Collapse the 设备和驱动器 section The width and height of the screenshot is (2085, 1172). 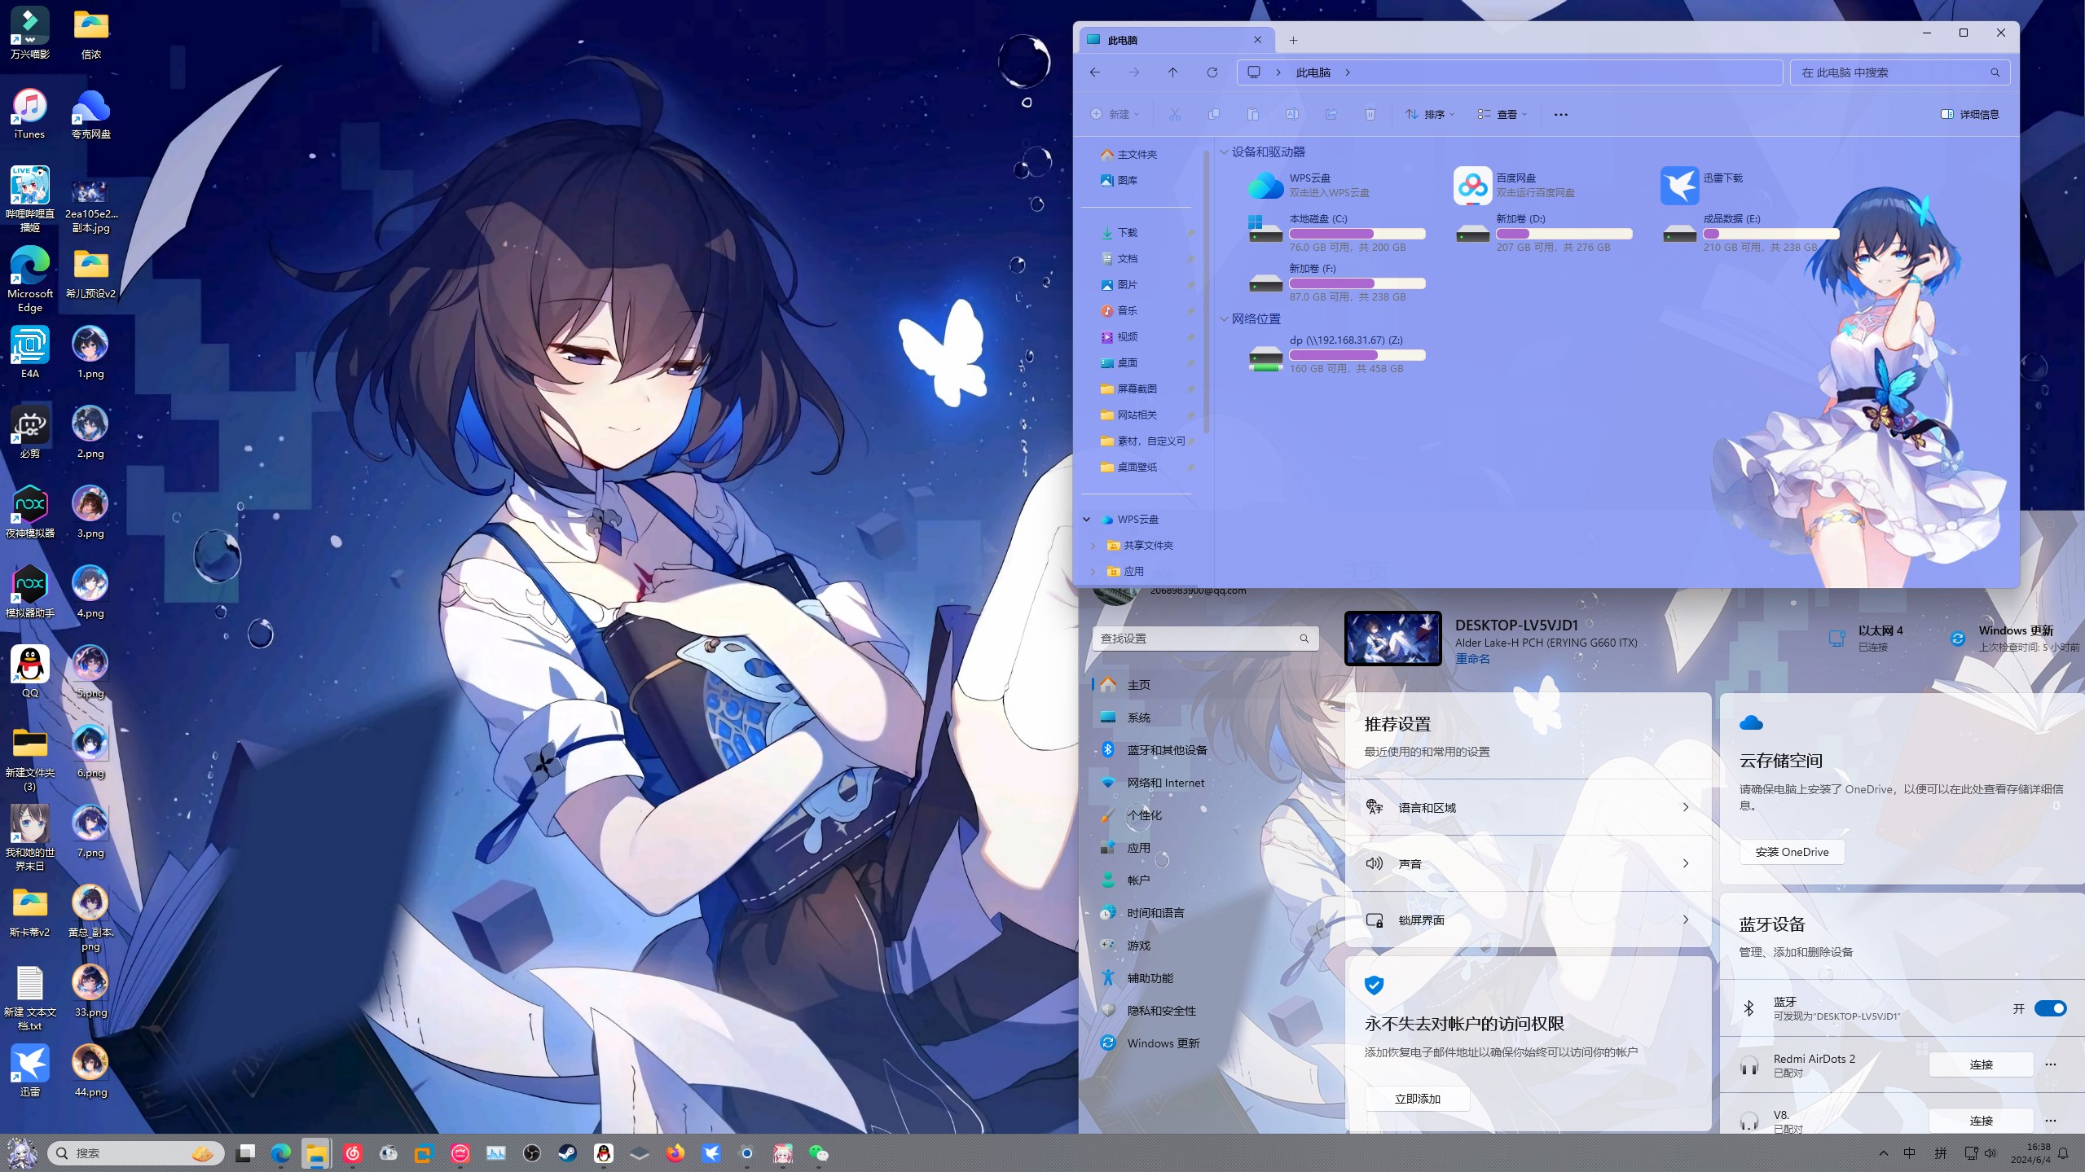(x=1224, y=152)
